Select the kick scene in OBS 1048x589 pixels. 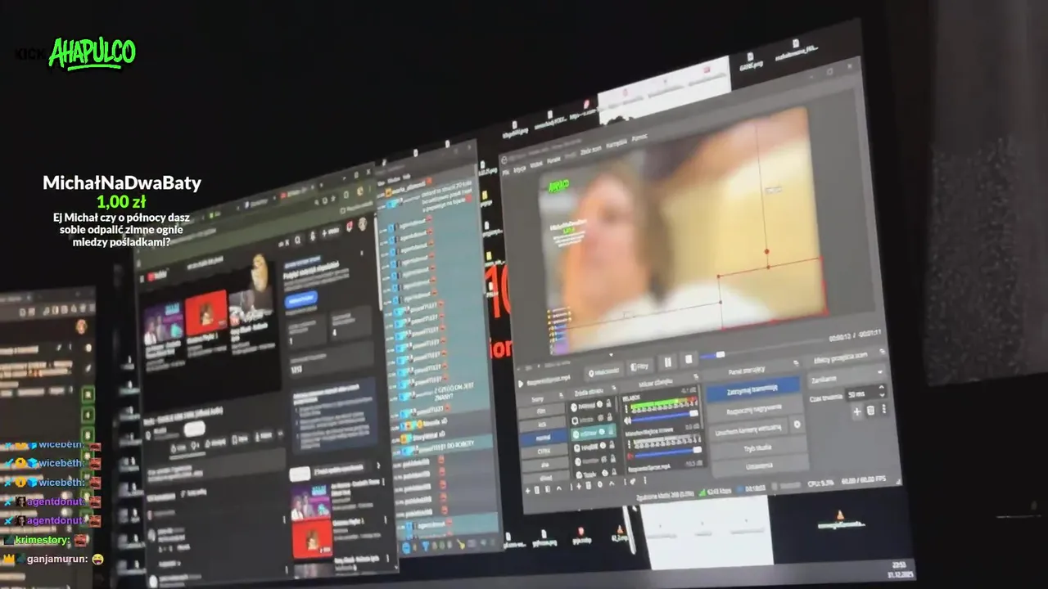542,425
